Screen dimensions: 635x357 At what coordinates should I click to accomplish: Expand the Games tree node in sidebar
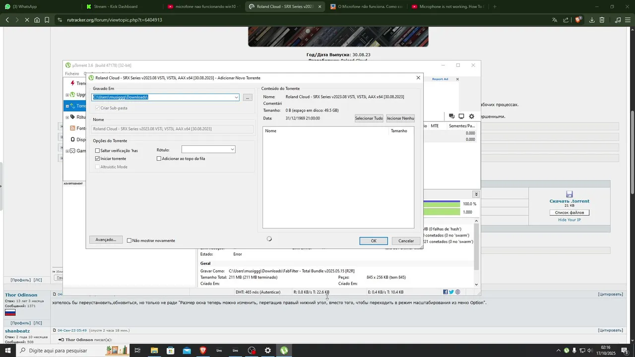pos(67,151)
